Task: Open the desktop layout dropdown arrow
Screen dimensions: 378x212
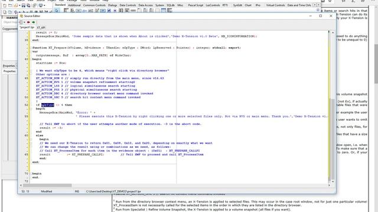Action: (44, 5)
